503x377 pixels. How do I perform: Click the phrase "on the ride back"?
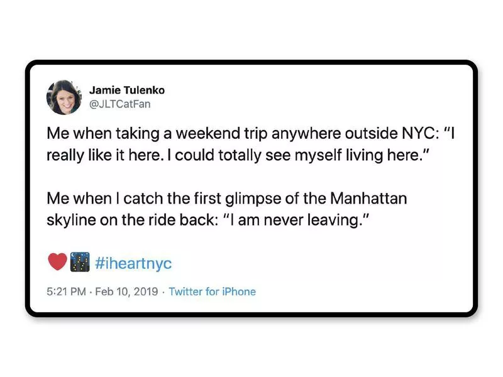coord(158,219)
